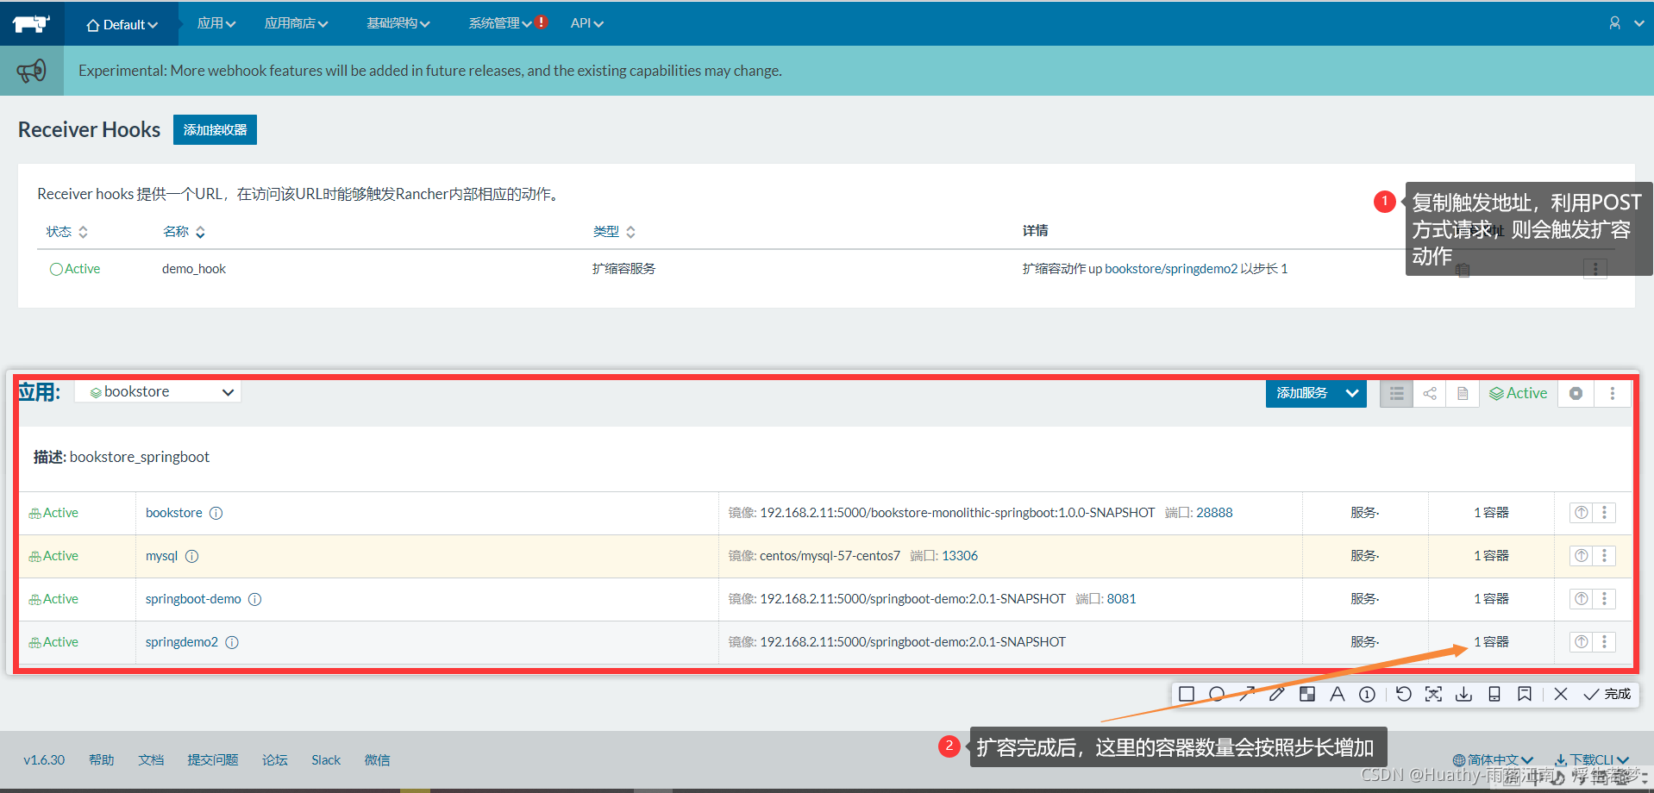Open the Default environment dropdown
This screenshot has height=793, width=1654.
(x=122, y=25)
